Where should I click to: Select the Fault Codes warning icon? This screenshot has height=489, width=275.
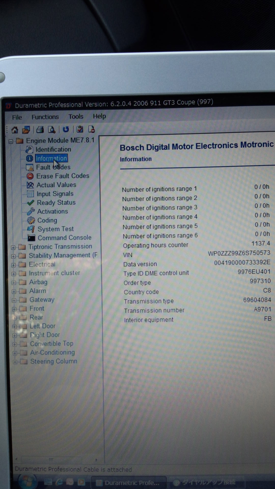tap(30, 167)
